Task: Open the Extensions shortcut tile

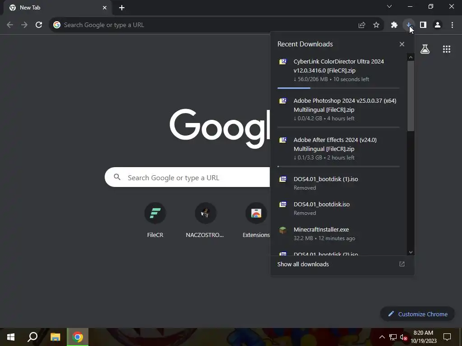Action: click(x=256, y=220)
